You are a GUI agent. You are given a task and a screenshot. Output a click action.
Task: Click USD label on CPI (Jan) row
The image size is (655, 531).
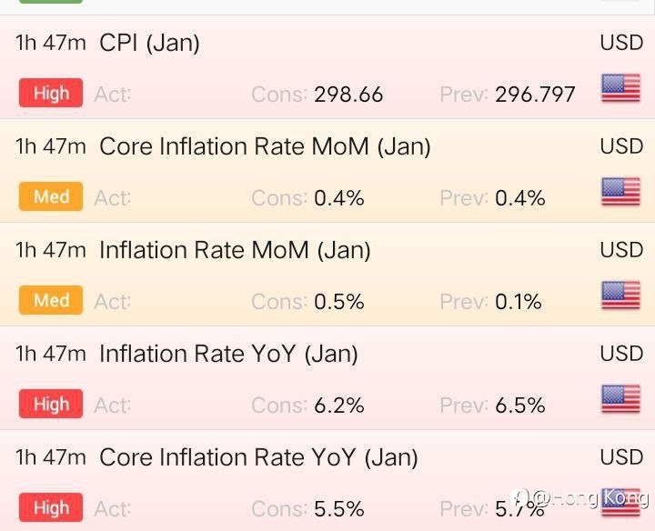point(621,43)
